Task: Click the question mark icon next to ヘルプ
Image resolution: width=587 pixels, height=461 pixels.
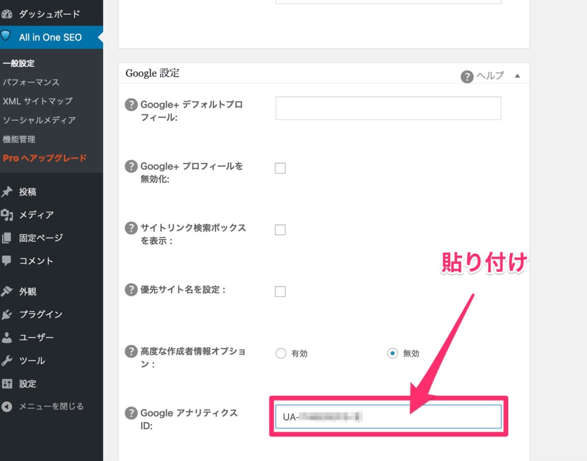Action: point(467,76)
